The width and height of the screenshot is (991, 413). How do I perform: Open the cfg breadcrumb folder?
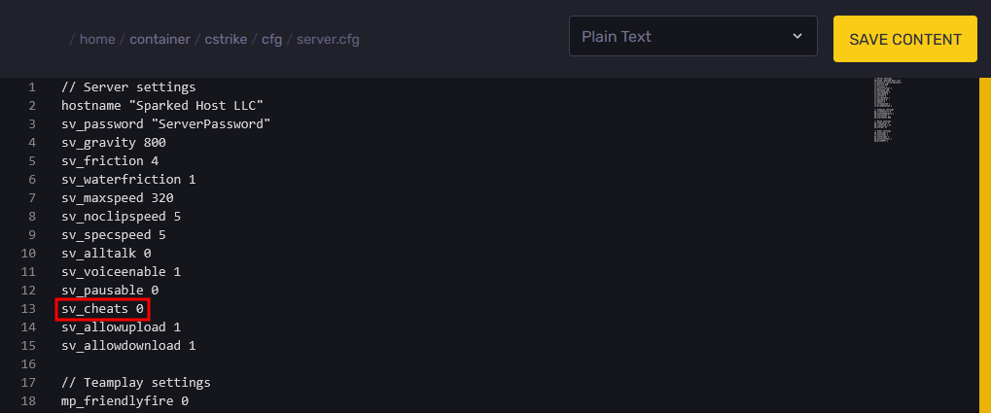(x=271, y=40)
